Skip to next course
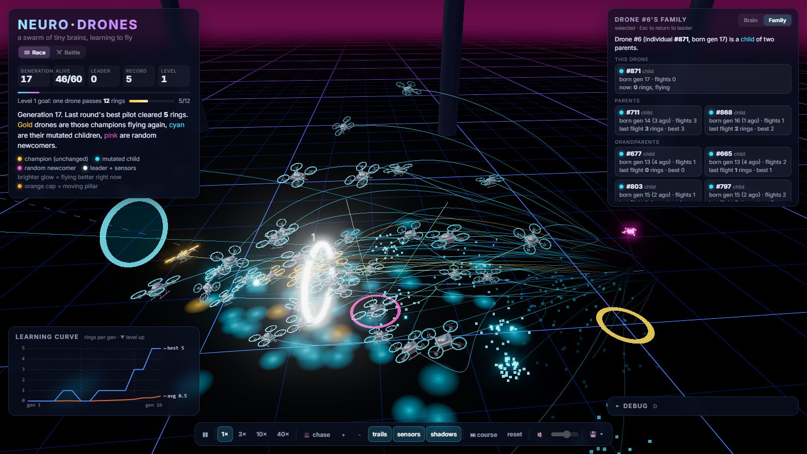The image size is (807, 454). pyautogui.click(x=484, y=434)
